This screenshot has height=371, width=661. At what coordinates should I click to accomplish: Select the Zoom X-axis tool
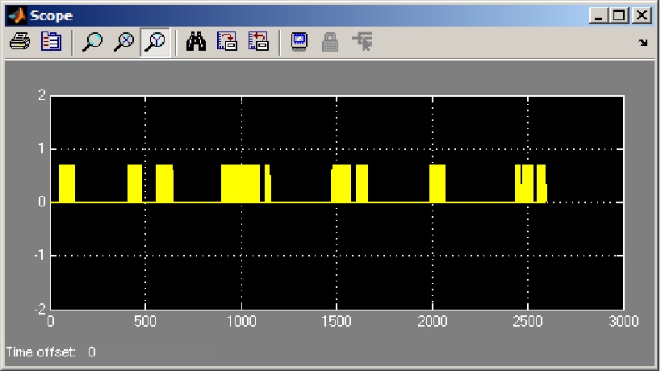coord(124,42)
